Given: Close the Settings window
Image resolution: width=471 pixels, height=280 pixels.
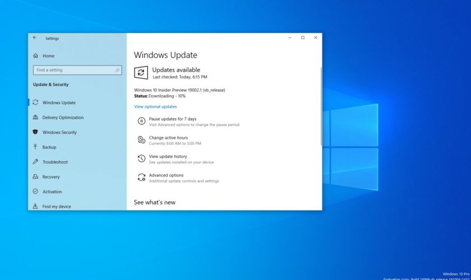Looking at the screenshot, I should [315, 38].
